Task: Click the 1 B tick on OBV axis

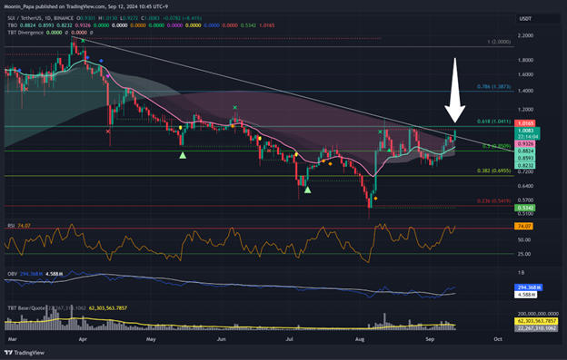Action: tap(521, 273)
